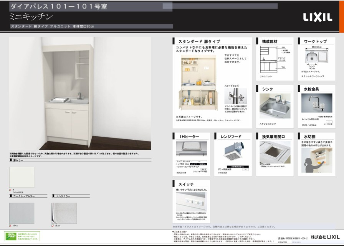The width and height of the screenshot is (344, 246).
Task: Click the ワークトップカラー section label
Action: click(x=24, y=196)
